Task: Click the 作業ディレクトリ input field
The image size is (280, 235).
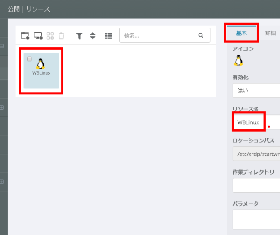Action: coord(256,185)
